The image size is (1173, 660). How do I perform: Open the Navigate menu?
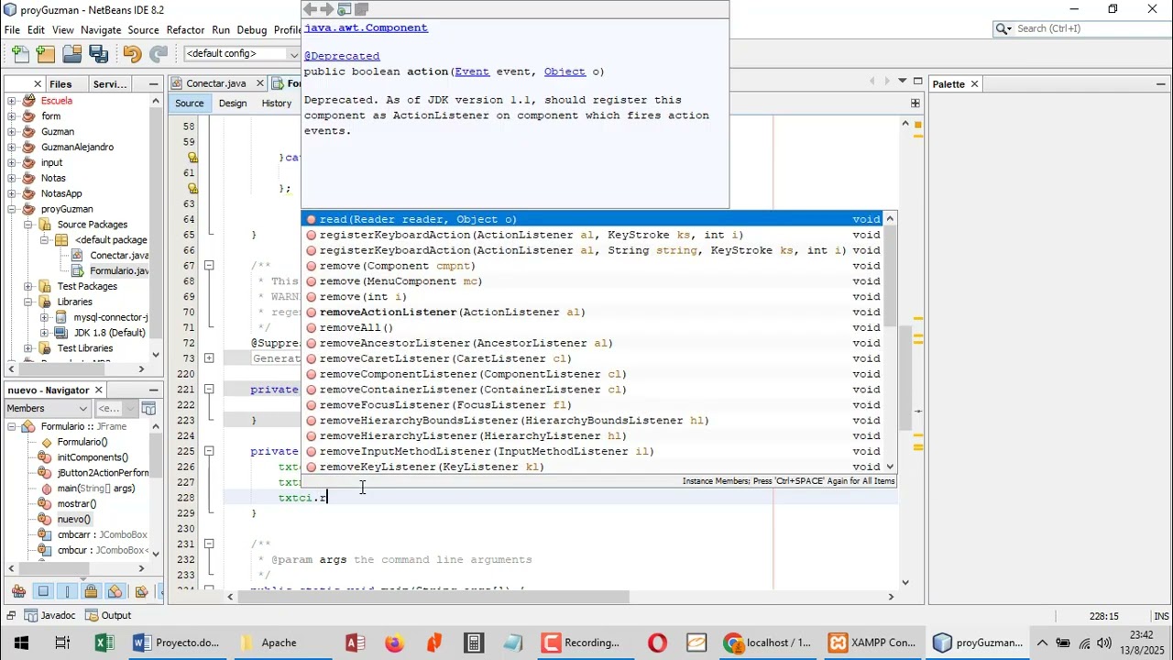point(101,29)
